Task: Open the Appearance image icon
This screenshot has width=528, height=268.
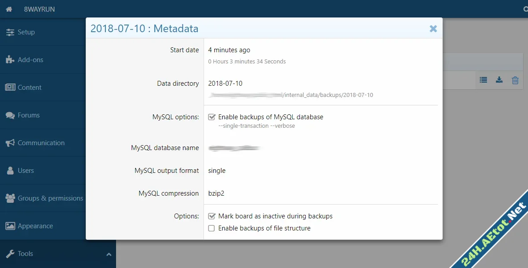Action: pos(10,226)
